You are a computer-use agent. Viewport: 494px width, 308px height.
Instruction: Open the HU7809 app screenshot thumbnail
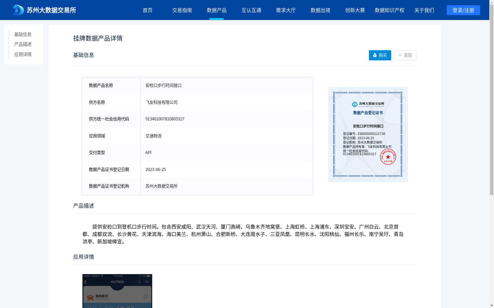coord(117,291)
